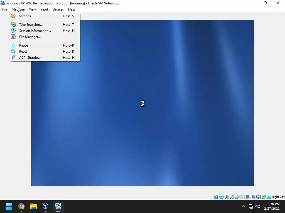Open File Explorer from the taskbar
The width and height of the screenshot is (285, 213).
(x=34, y=206)
